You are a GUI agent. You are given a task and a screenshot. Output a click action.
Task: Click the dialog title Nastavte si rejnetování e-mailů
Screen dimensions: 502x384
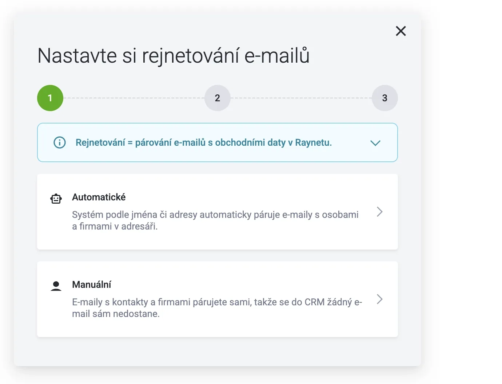(x=173, y=56)
